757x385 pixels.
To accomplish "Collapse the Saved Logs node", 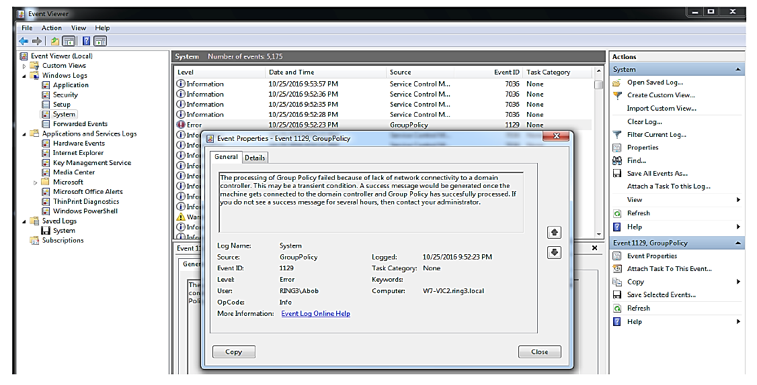I will (x=24, y=221).
